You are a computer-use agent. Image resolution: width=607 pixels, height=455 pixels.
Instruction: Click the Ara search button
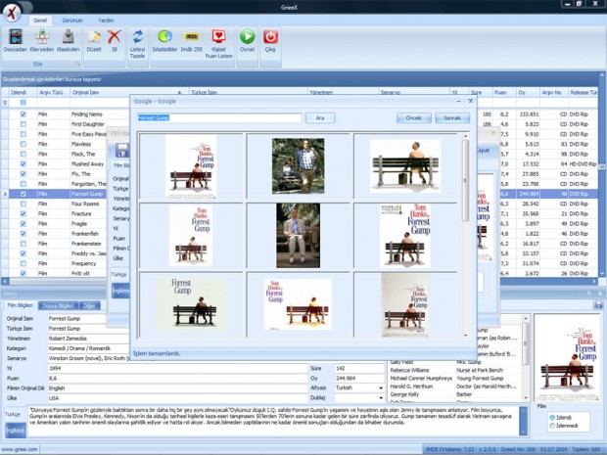(x=320, y=118)
